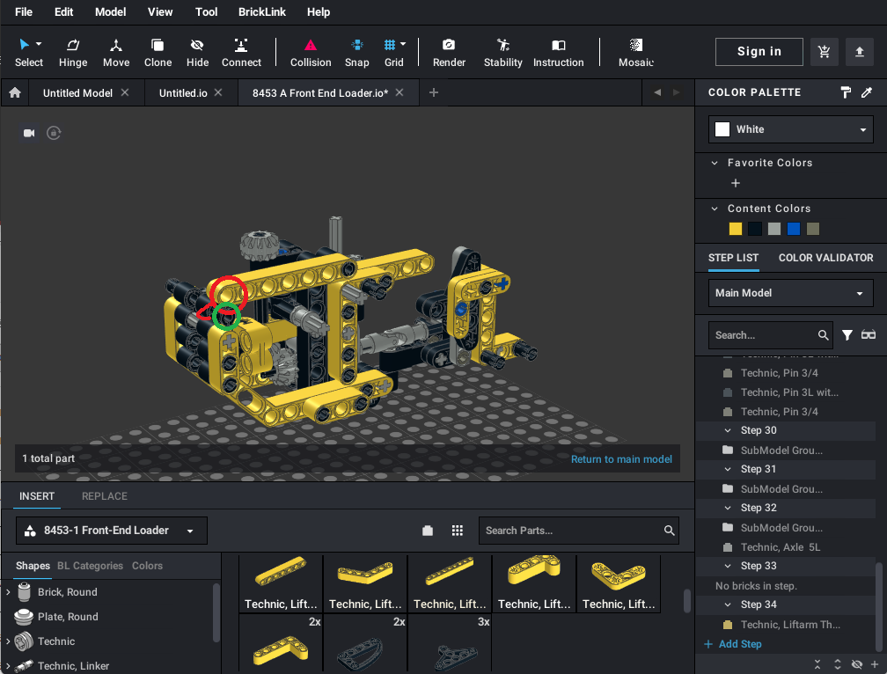Screen dimensions: 887x674
Task: Click the parts search magnifier icon
Action: 669,531
